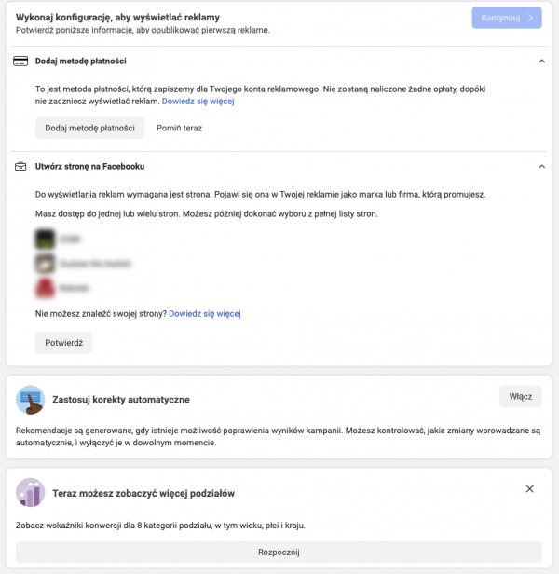The image size is (559, 574).
Task: Open Dowiedz się więcej page help link
Action: point(204,314)
